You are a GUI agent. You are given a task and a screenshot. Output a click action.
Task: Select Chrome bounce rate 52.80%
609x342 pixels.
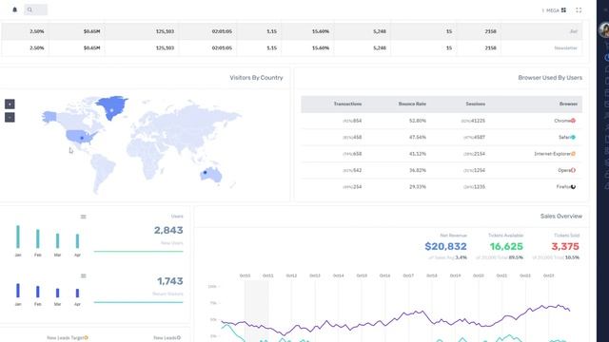click(x=418, y=121)
